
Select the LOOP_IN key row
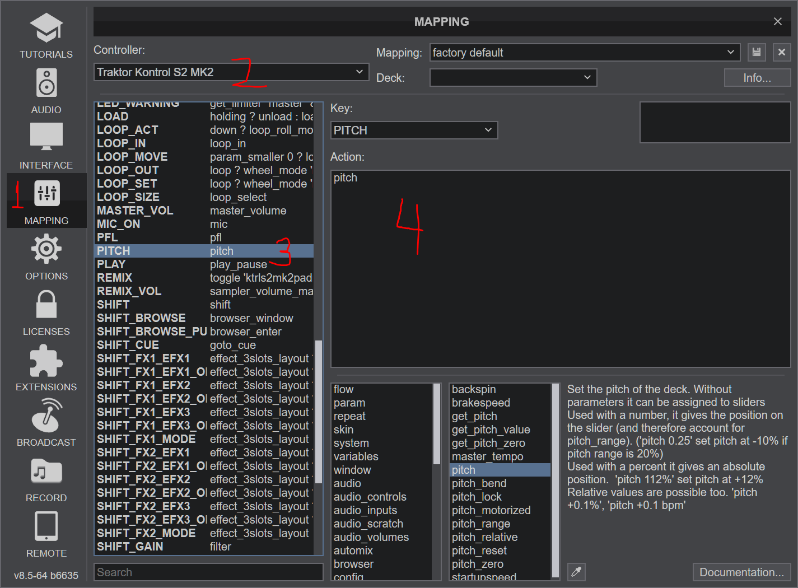click(x=204, y=143)
